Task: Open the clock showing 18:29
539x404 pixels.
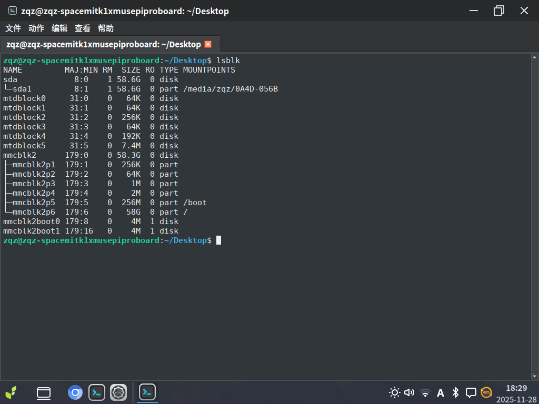Action: (x=516, y=388)
